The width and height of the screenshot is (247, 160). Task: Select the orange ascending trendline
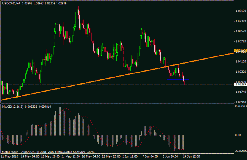click(x=117, y=77)
